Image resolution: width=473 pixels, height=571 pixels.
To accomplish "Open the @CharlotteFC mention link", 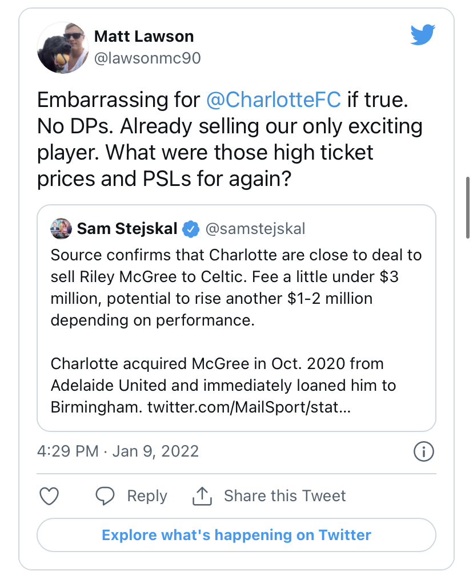I will coord(274,101).
